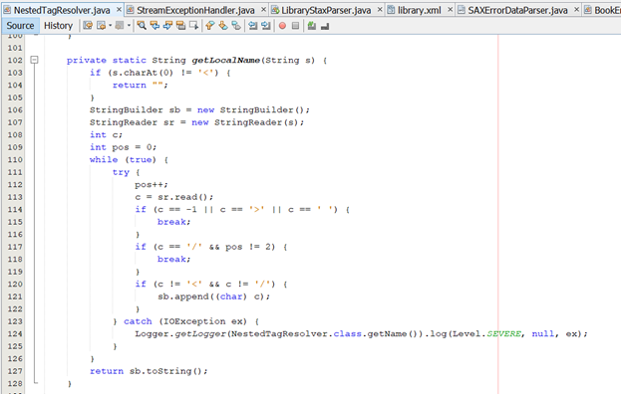This screenshot has height=394, width=621.
Task: Click the 'pos++;' statement
Action: coord(152,184)
